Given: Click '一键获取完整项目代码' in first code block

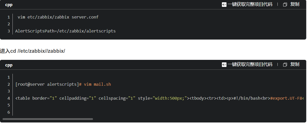Looking at the screenshot, I should coord(250,4).
